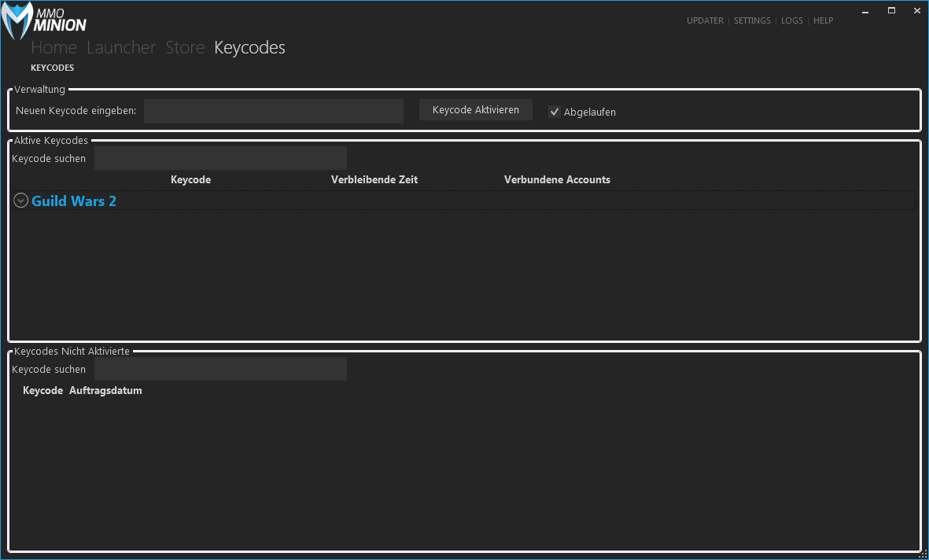
Task: Open SETTINGS from the top bar
Action: coord(752,20)
